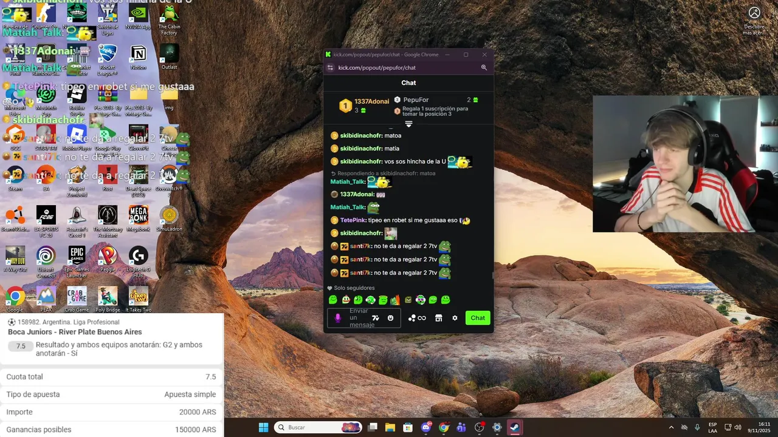Open PEAK game desktop icon
This screenshot has height=437, width=778.
coord(46,299)
